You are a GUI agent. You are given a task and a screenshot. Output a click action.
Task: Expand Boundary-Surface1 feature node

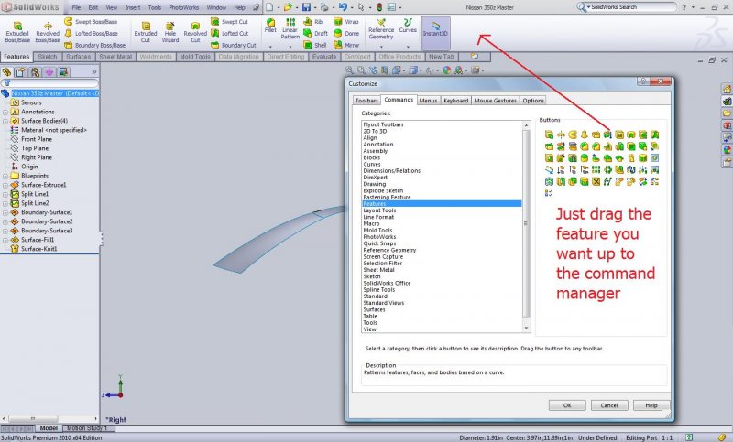[5, 212]
